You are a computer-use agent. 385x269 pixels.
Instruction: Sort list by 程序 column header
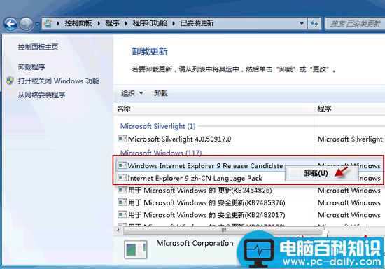click(x=349, y=109)
